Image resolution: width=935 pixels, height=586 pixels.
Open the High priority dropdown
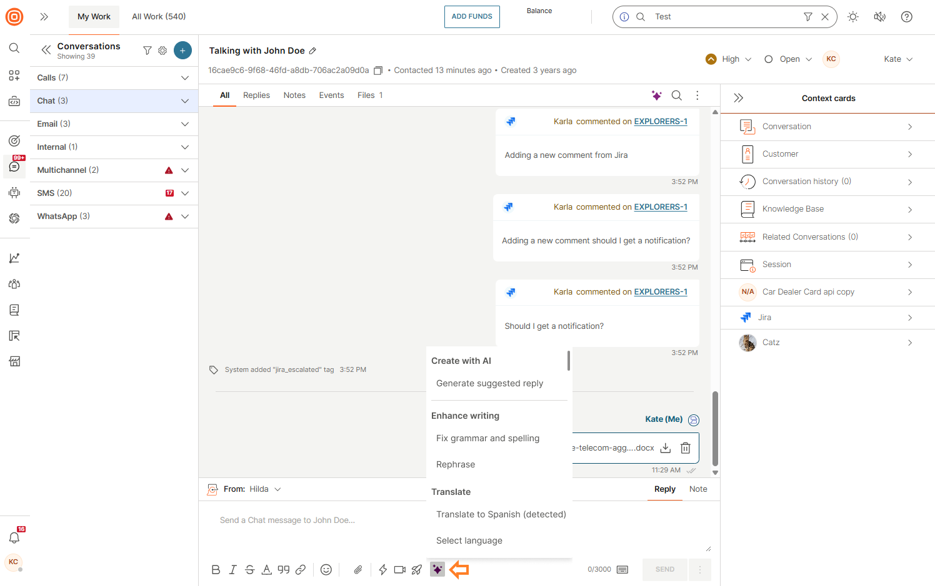pos(728,59)
